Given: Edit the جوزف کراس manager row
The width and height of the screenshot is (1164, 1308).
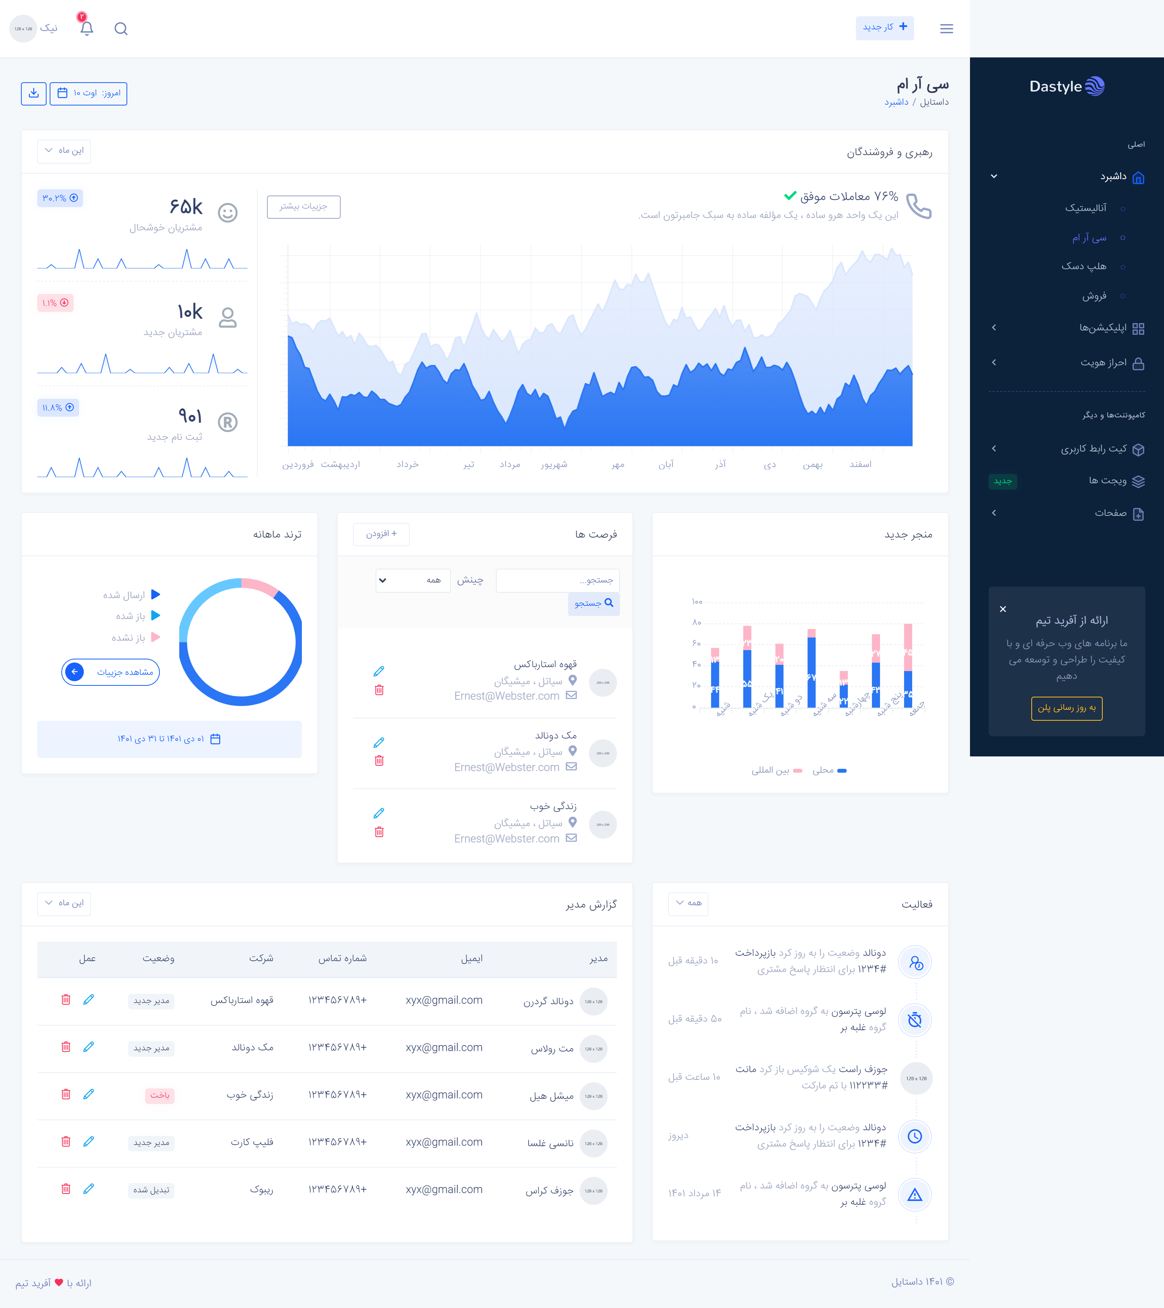Looking at the screenshot, I should click(89, 1189).
